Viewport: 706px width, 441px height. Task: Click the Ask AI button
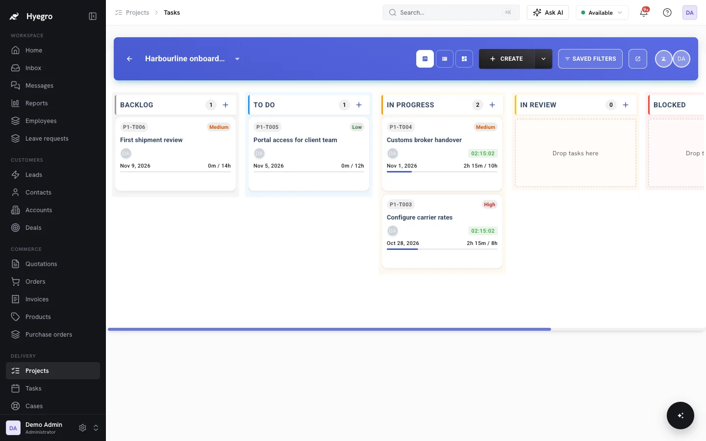pyautogui.click(x=548, y=13)
